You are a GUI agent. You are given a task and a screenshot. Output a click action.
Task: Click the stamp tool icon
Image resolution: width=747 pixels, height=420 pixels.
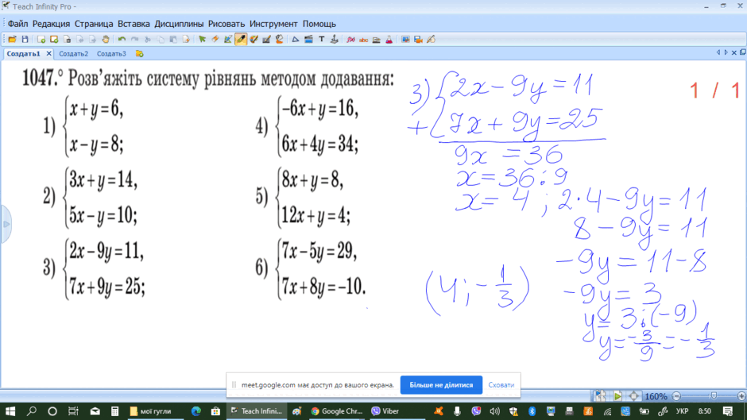[x=334, y=40]
